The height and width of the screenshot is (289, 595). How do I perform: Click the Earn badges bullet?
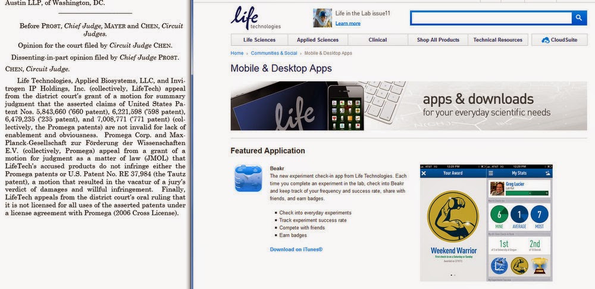[x=293, y=235]
